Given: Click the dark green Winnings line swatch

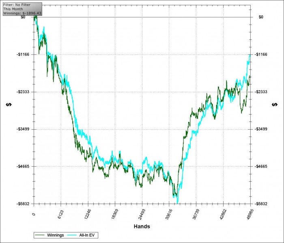Looking at the screenshot, I should pos(40,235).
